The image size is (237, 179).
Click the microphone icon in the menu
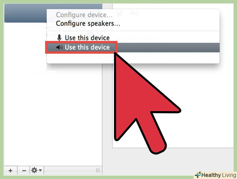(x=59, y=38)
